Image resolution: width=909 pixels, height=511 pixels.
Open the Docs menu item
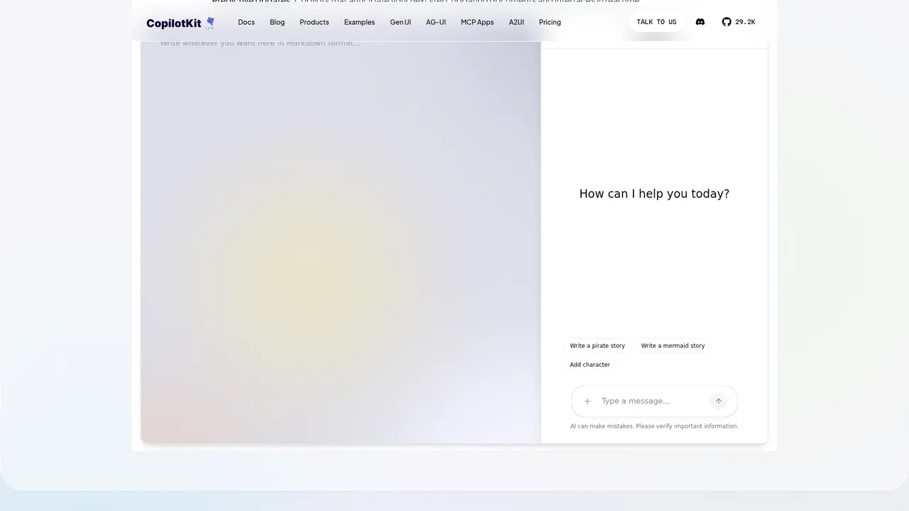coord(246,22)
